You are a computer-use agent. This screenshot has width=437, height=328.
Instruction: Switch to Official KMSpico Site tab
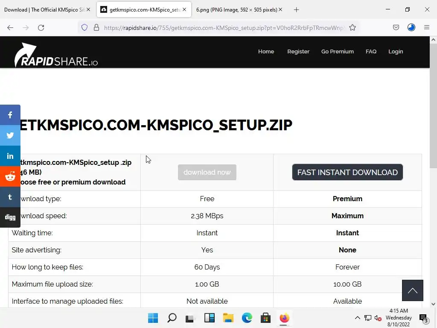point(44,10)
